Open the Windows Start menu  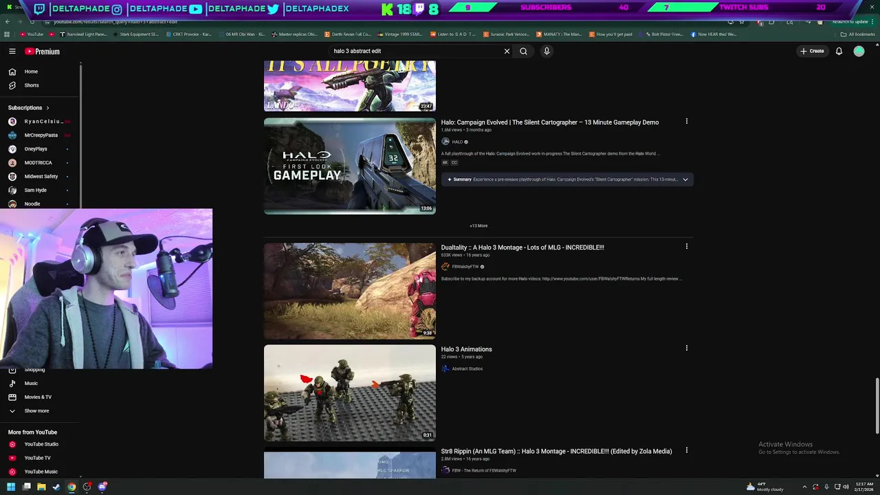tap(10, 487)
